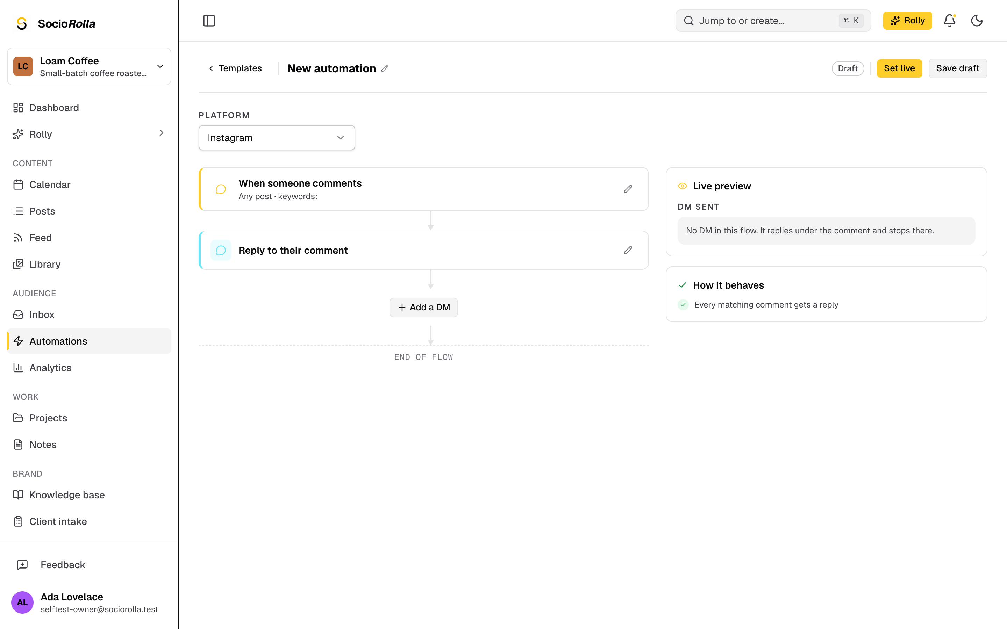Image resolution: width=1007 pixels, height=629 pixels.
Task: Click the Add a DM button
Action: point(424,308)
